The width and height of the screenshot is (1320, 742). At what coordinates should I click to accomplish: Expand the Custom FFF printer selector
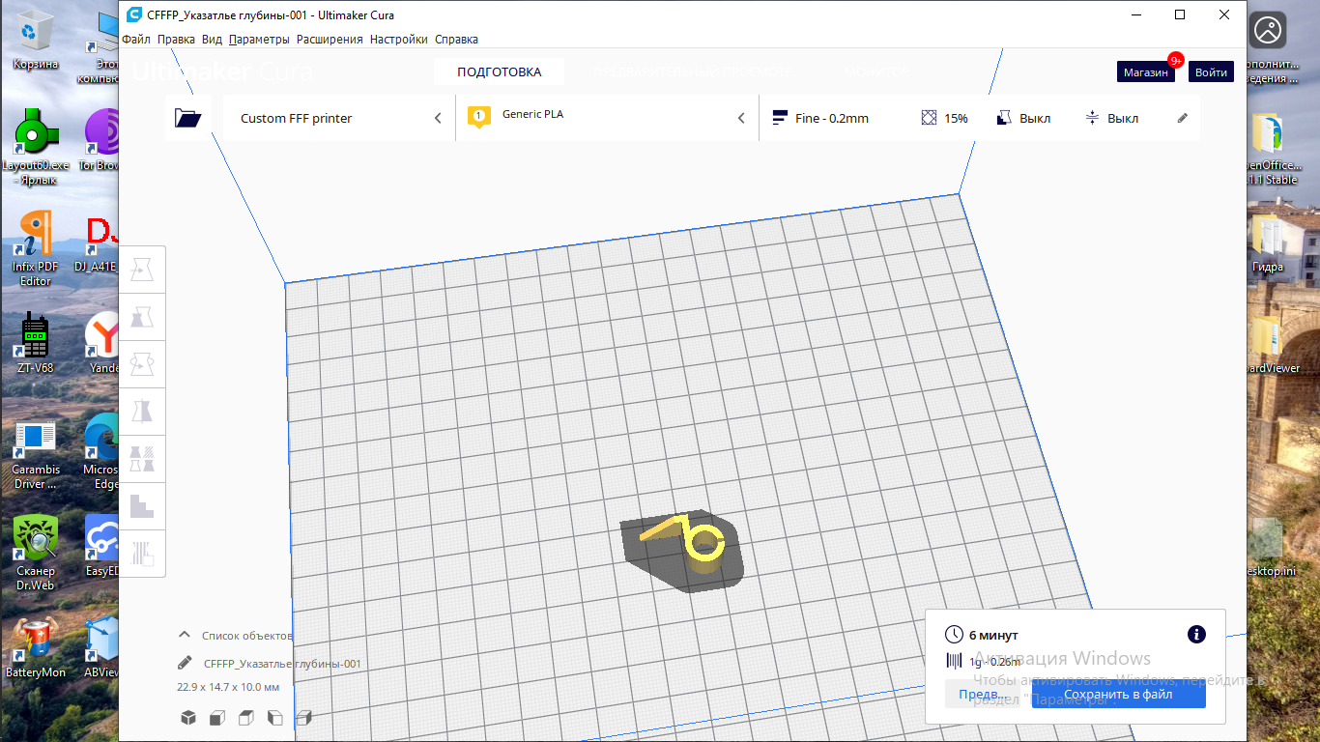pos(339,118)
